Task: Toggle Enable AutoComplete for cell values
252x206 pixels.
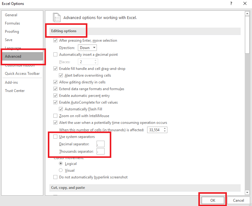Action: click(55, 102)
